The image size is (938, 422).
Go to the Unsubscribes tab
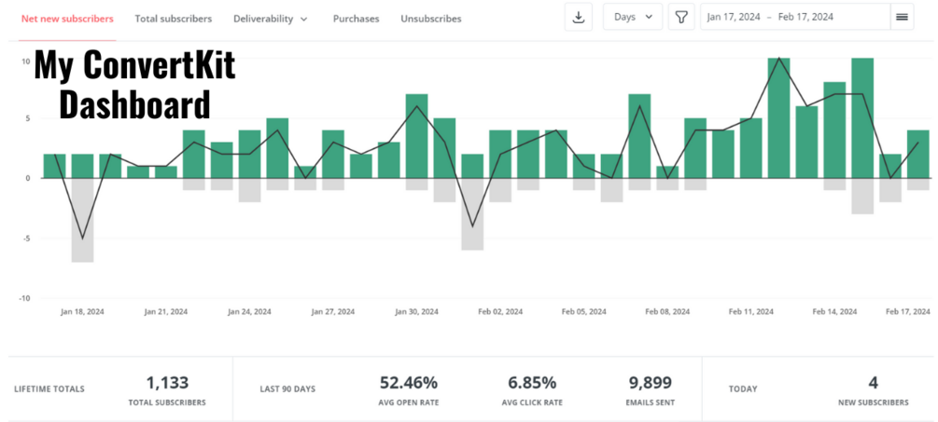tap(430, 19)
